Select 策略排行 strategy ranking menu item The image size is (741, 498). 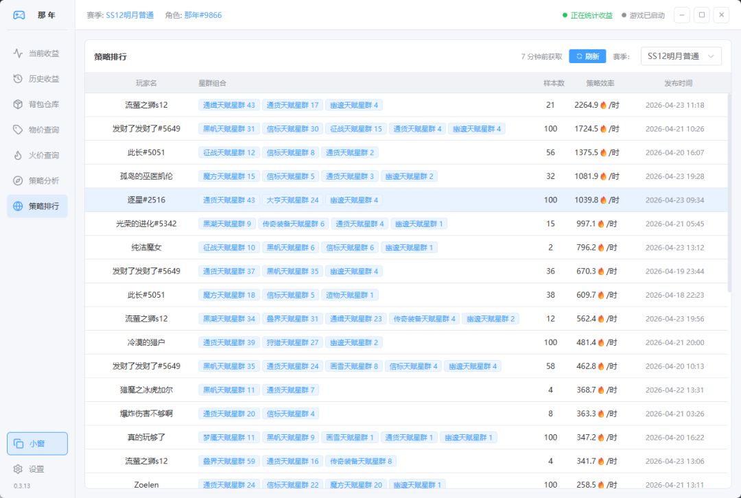[x=37, y=206]
